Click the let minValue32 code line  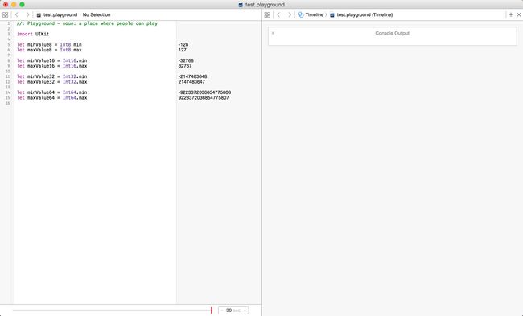[x=51, y=76]
